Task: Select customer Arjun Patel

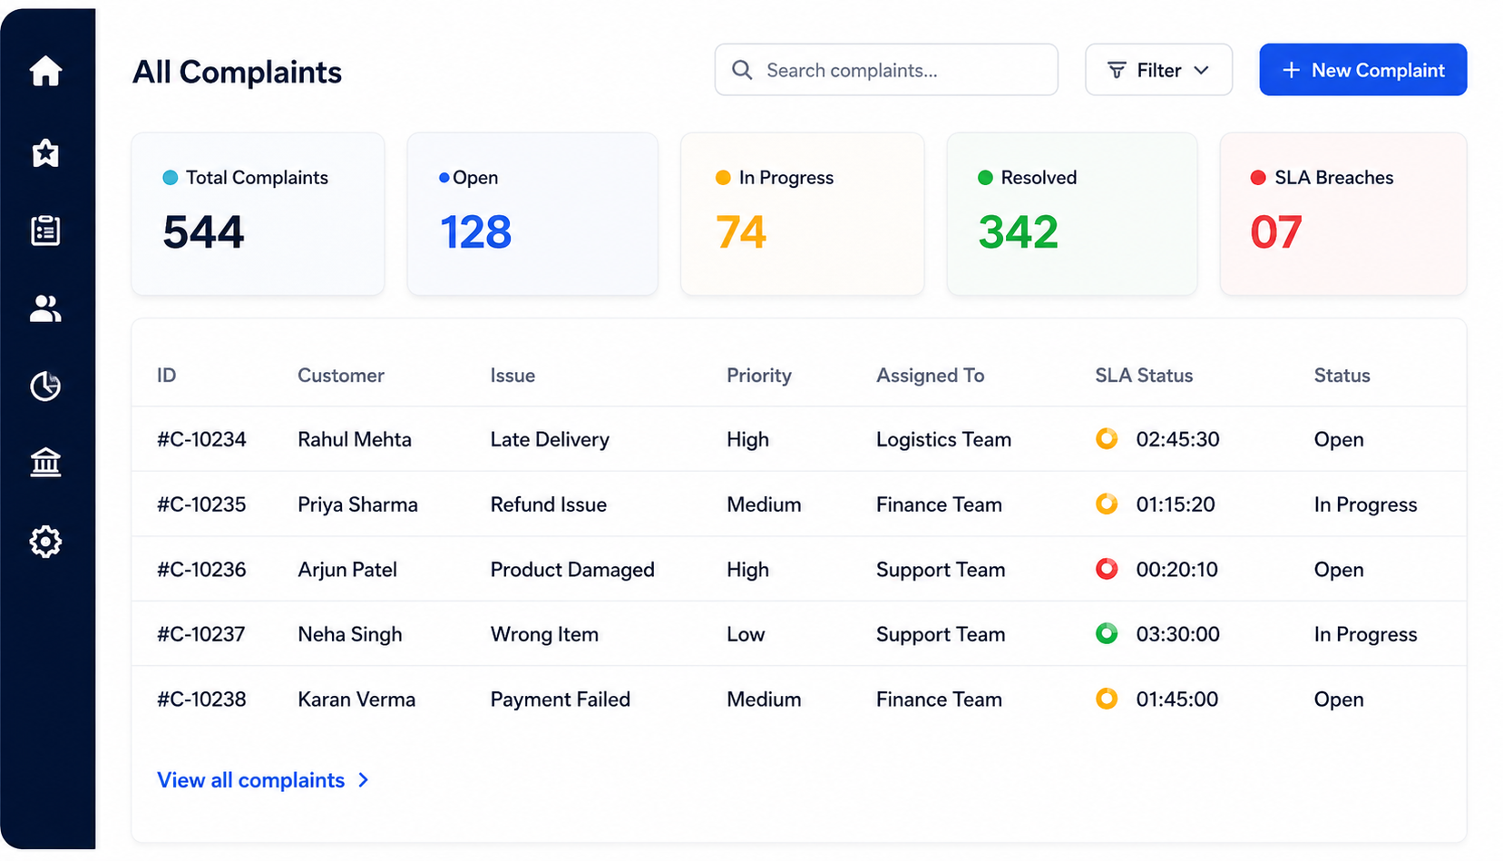Action: coord(347,570)
